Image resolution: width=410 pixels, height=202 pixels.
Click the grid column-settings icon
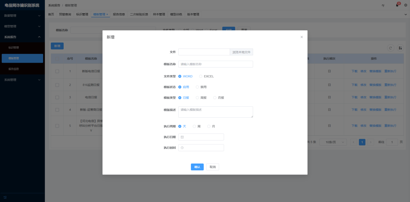400,48
